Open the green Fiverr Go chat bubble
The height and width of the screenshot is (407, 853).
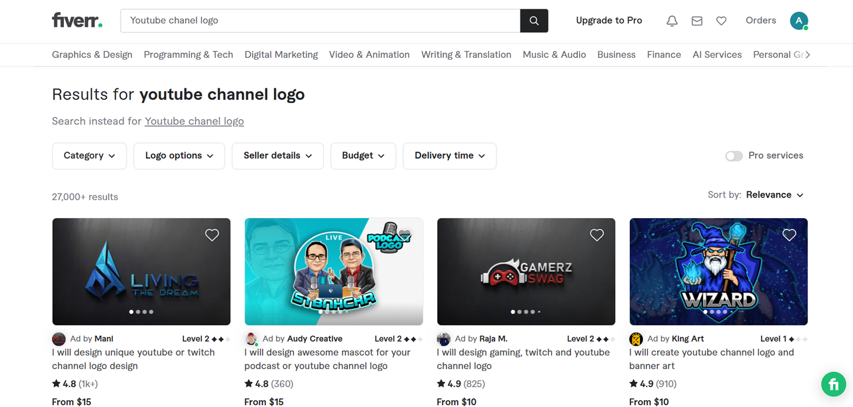click(833, 384)
